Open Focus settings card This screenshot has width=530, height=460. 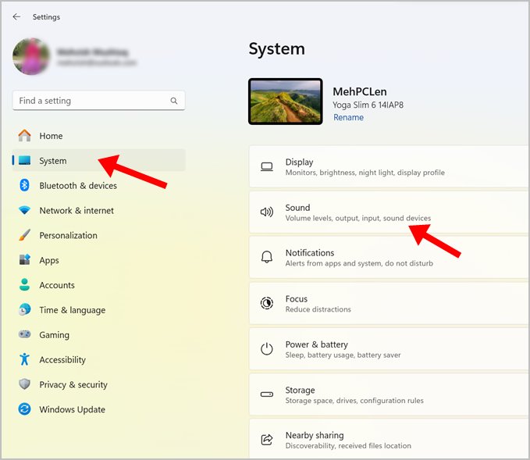389,303
